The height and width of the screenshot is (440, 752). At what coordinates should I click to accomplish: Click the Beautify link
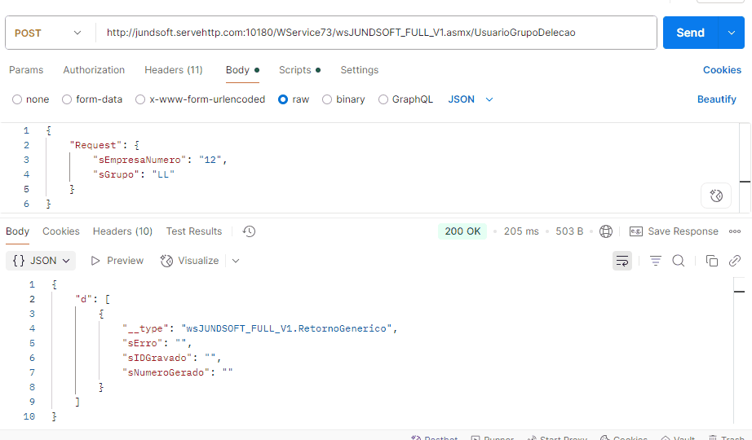click(716, 99)
